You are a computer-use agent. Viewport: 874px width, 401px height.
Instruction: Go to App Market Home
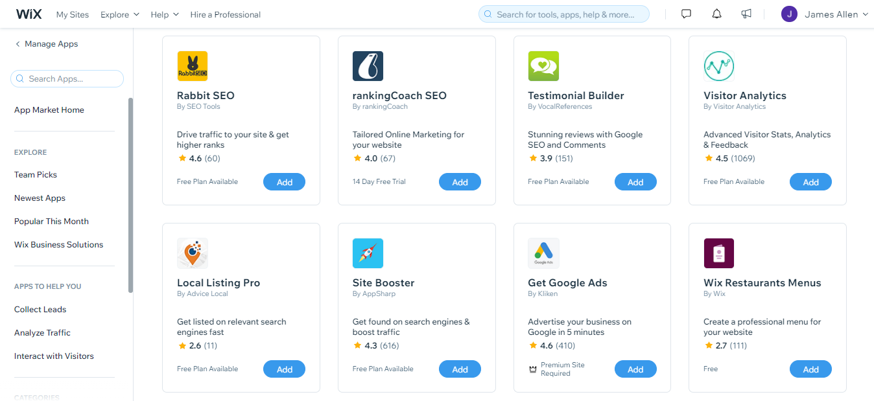coord(49,110)
